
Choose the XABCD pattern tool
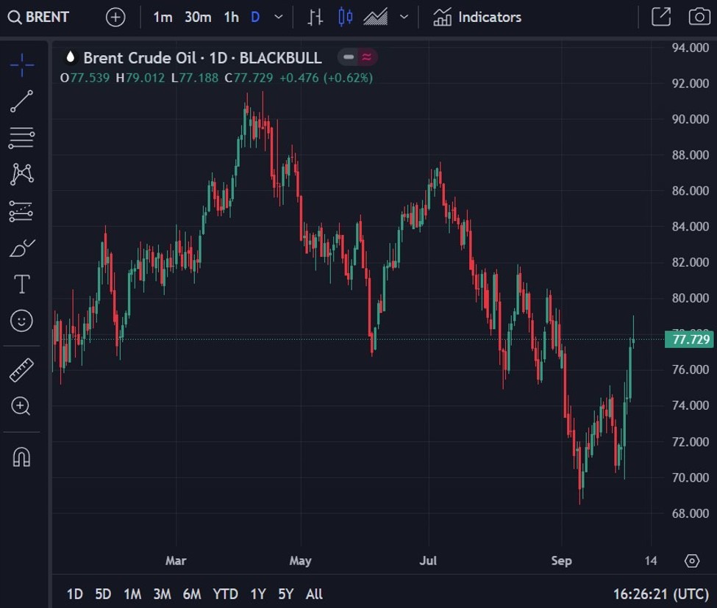[21, 174]
